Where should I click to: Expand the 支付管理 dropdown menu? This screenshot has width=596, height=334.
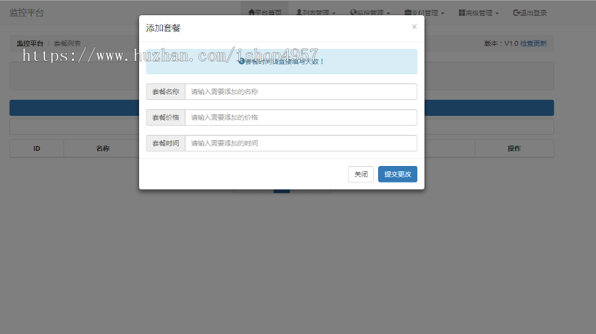(424, 13)
